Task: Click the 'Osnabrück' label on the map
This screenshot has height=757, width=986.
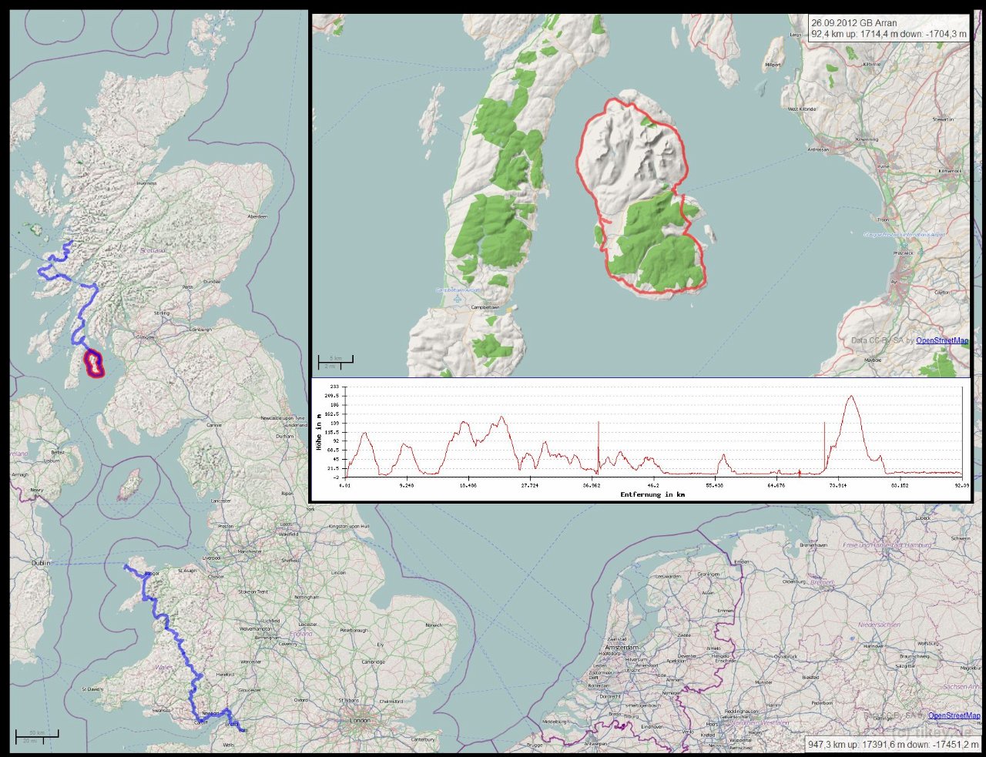Action: coord(786,656)
